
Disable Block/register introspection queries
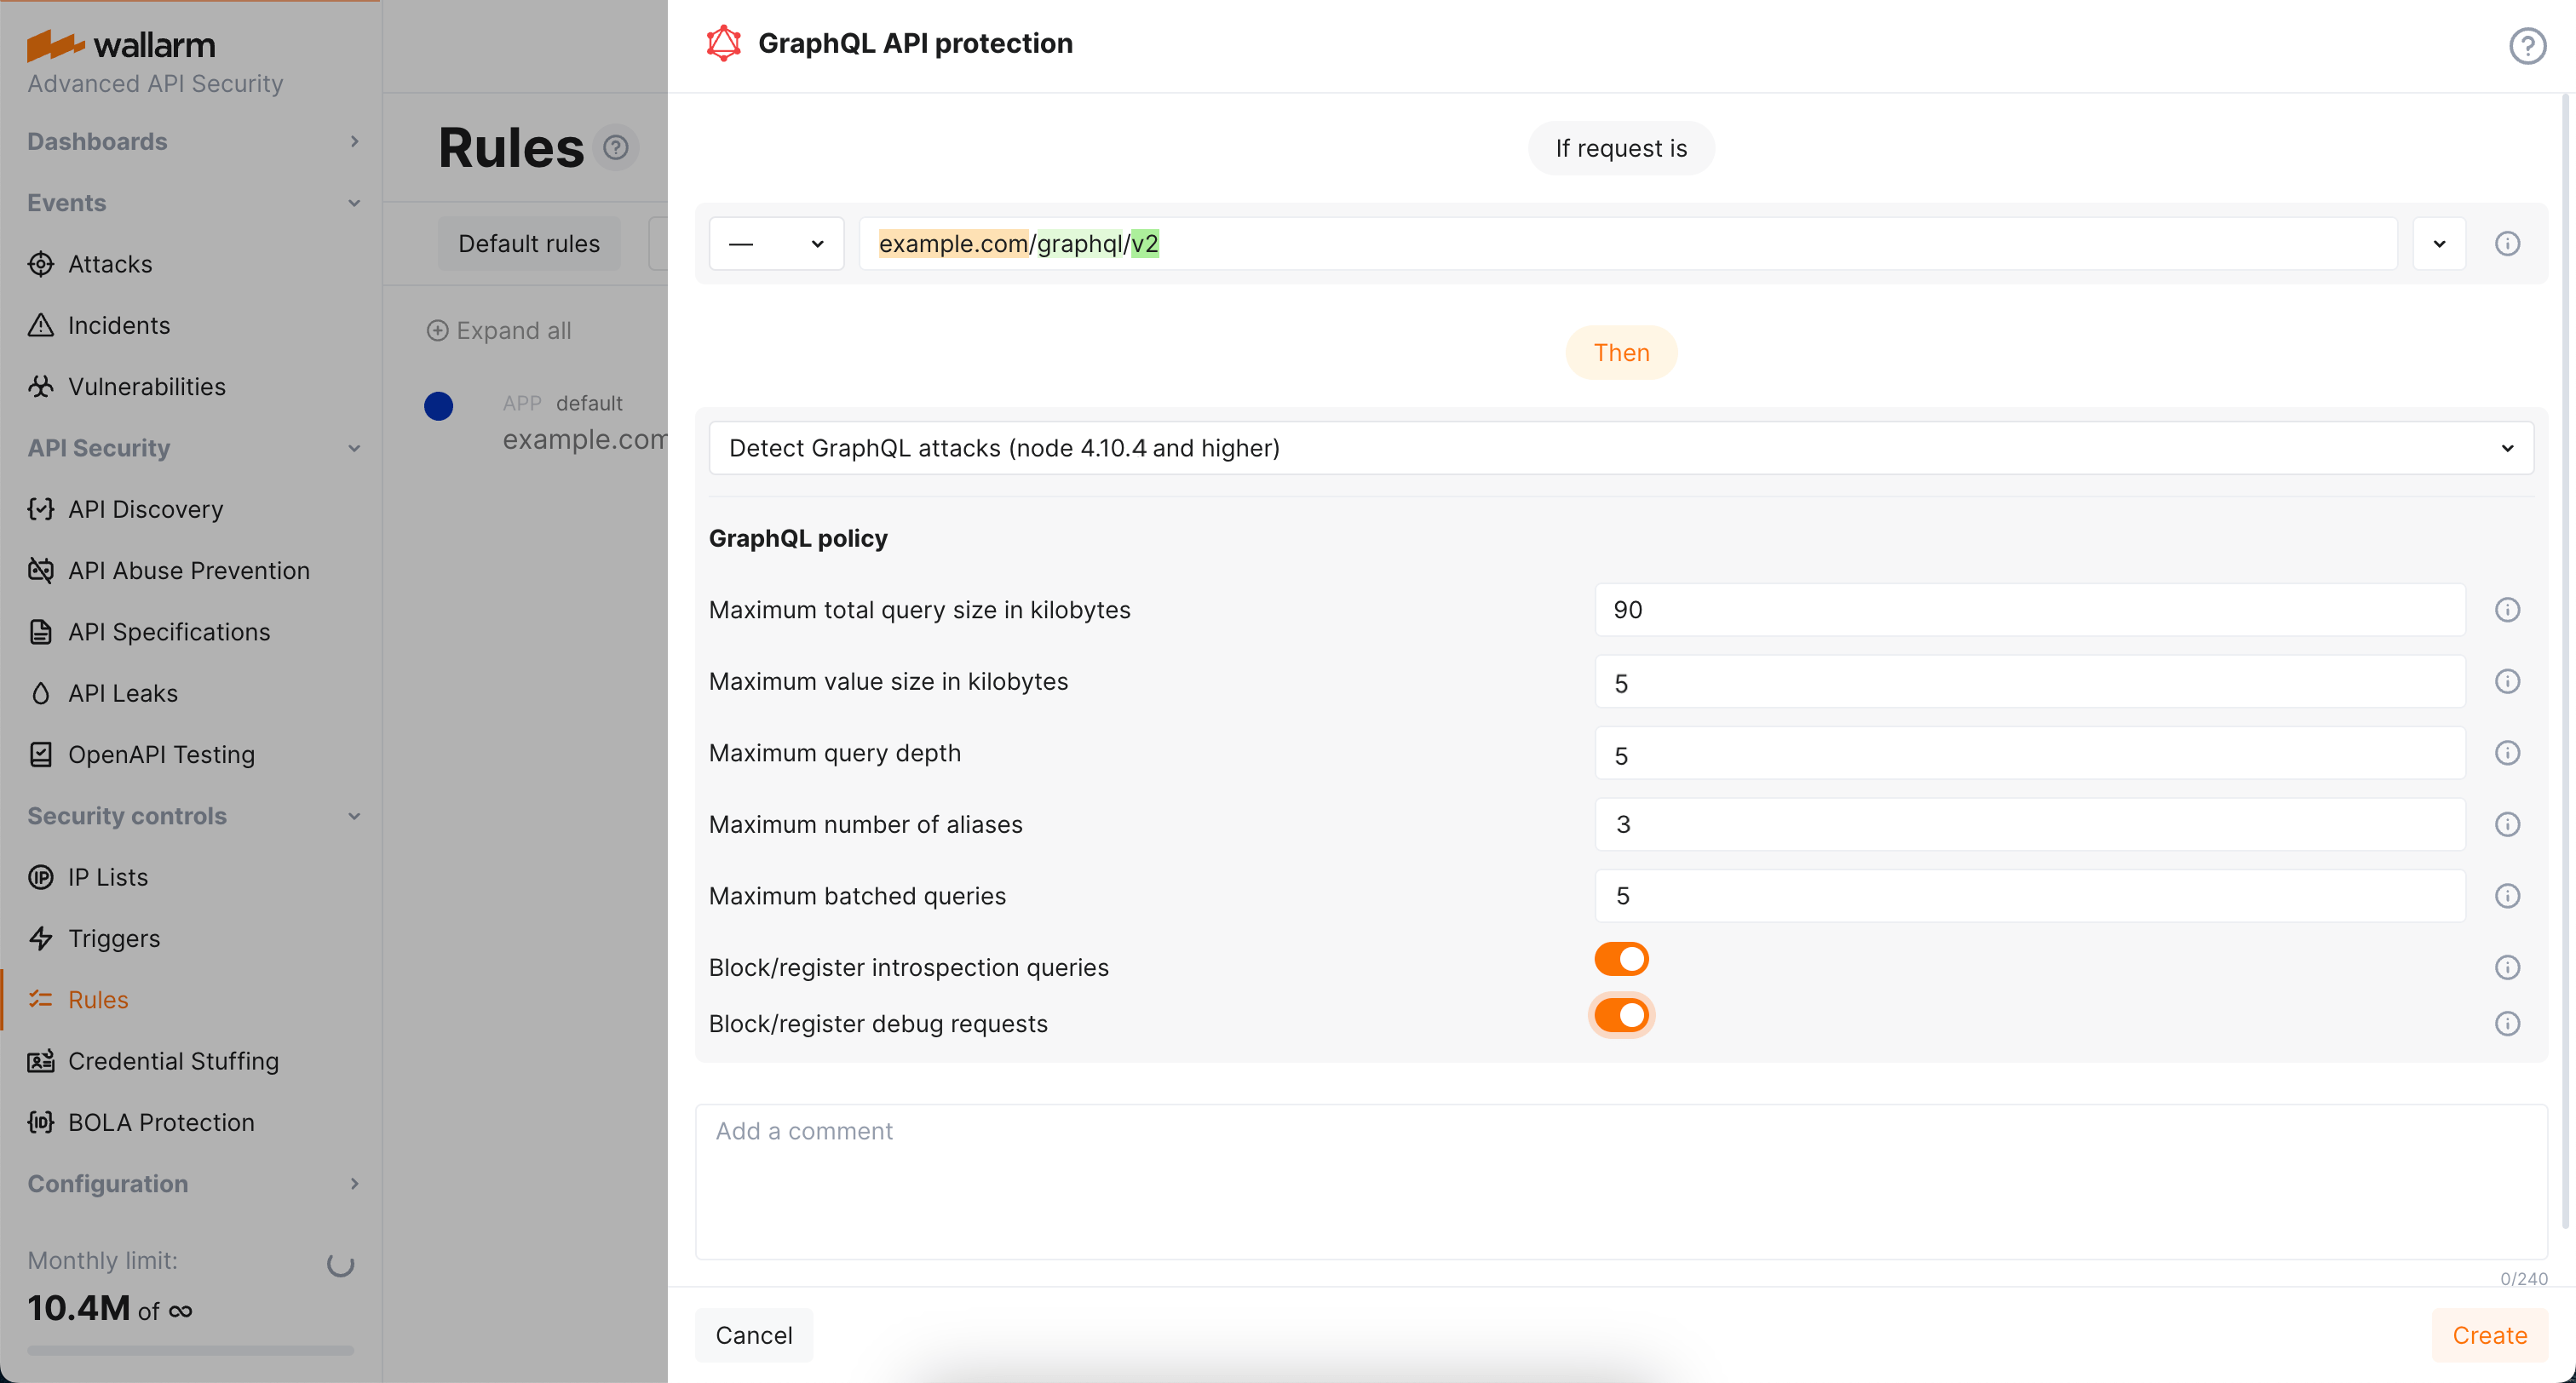pyautogui.click(x=1621, y=957)
